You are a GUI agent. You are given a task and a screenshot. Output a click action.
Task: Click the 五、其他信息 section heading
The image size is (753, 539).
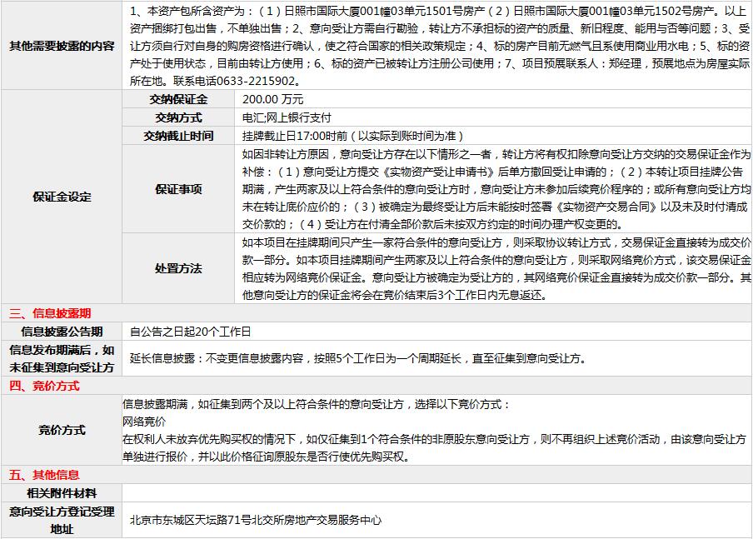(44, 475)
